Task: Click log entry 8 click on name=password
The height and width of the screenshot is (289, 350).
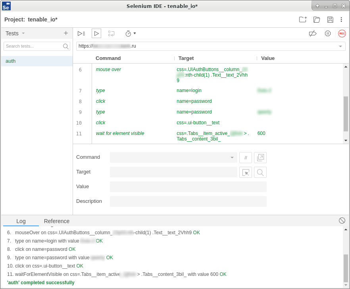Action: click(41, 249)
